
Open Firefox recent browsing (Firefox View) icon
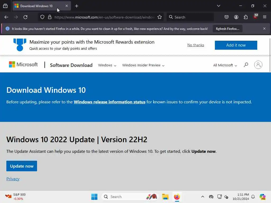pos(5,6)
